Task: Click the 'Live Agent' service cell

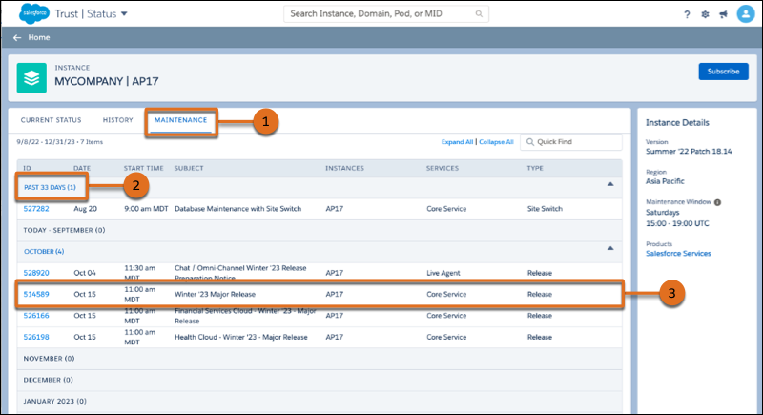Action: coord(443,273)
